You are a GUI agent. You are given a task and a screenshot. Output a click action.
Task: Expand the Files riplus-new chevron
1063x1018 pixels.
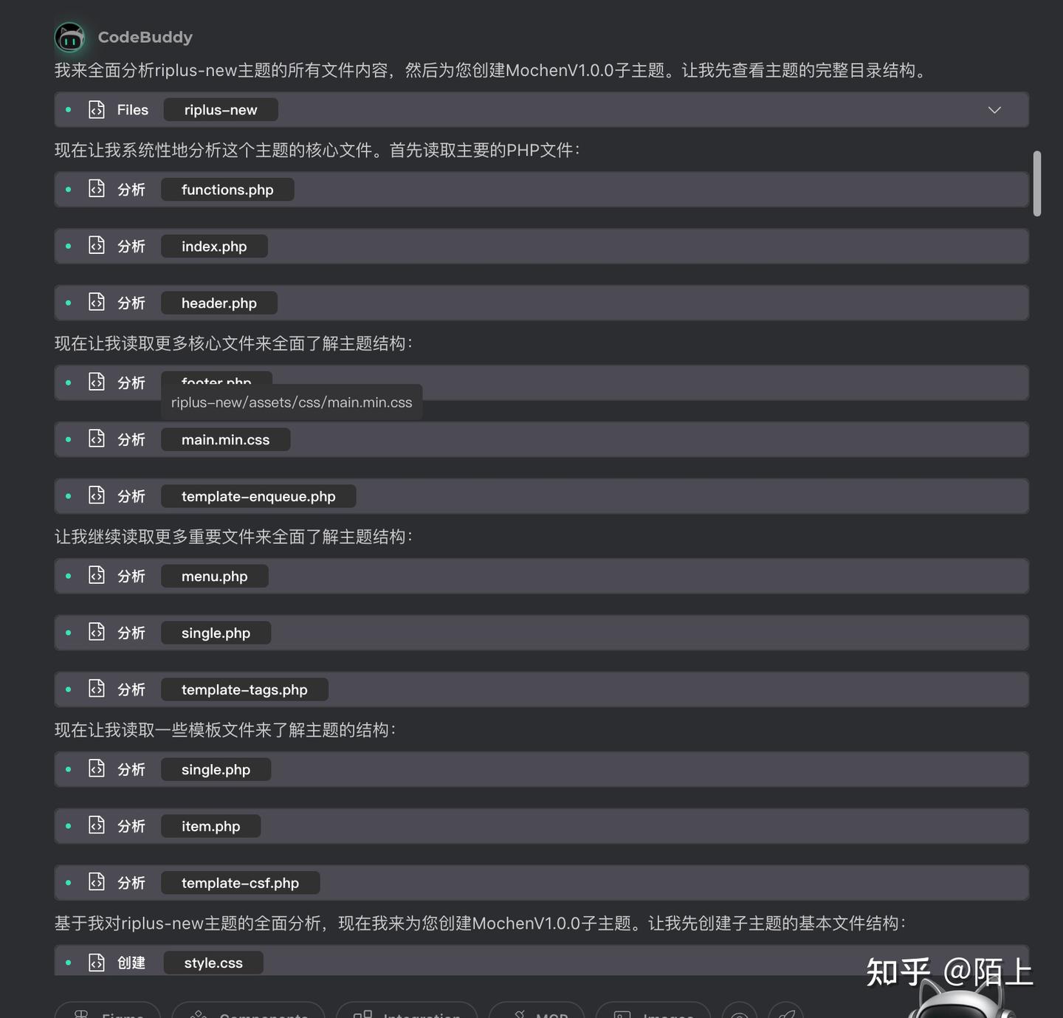[x=994, y=110]
